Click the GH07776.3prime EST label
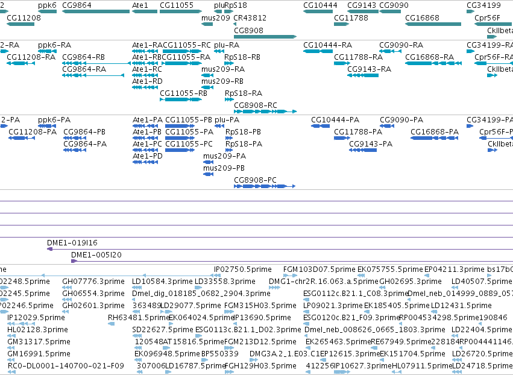This screenshot has height=375, width=513. 93,282
